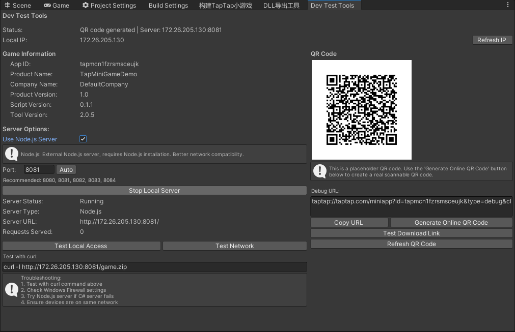Open the 构建TapTap小游戏 tab

pos(226,5)
